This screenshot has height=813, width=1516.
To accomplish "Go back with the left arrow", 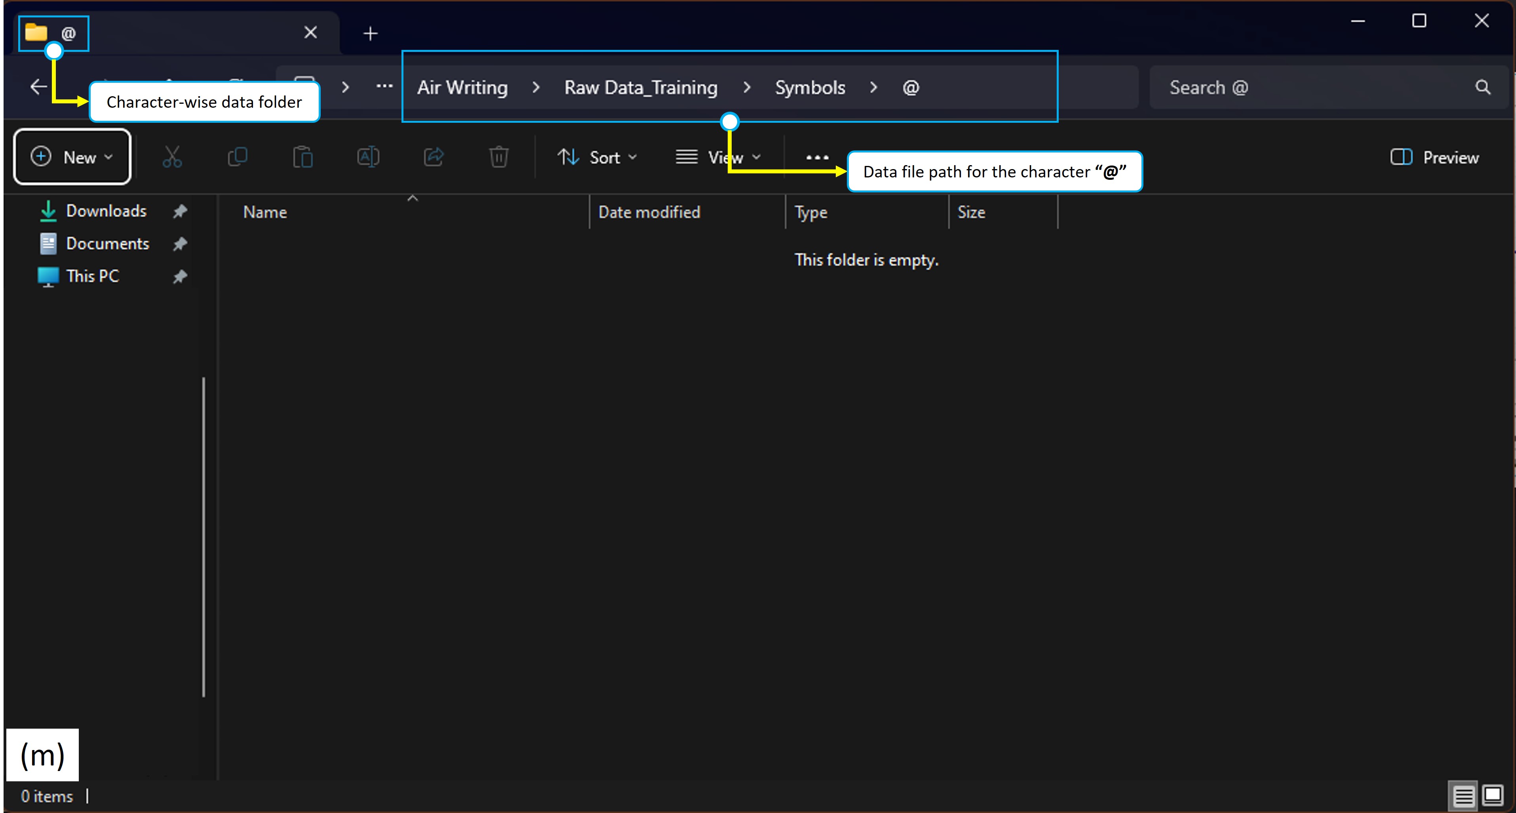I will (39, 87).
